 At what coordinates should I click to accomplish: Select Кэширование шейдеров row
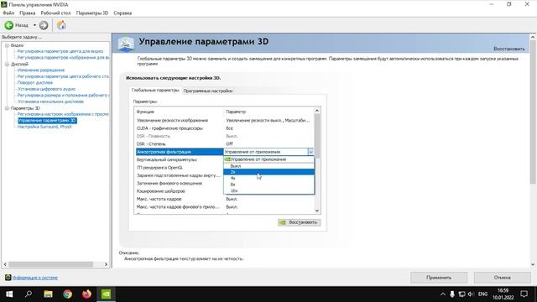tap(180, 191)
